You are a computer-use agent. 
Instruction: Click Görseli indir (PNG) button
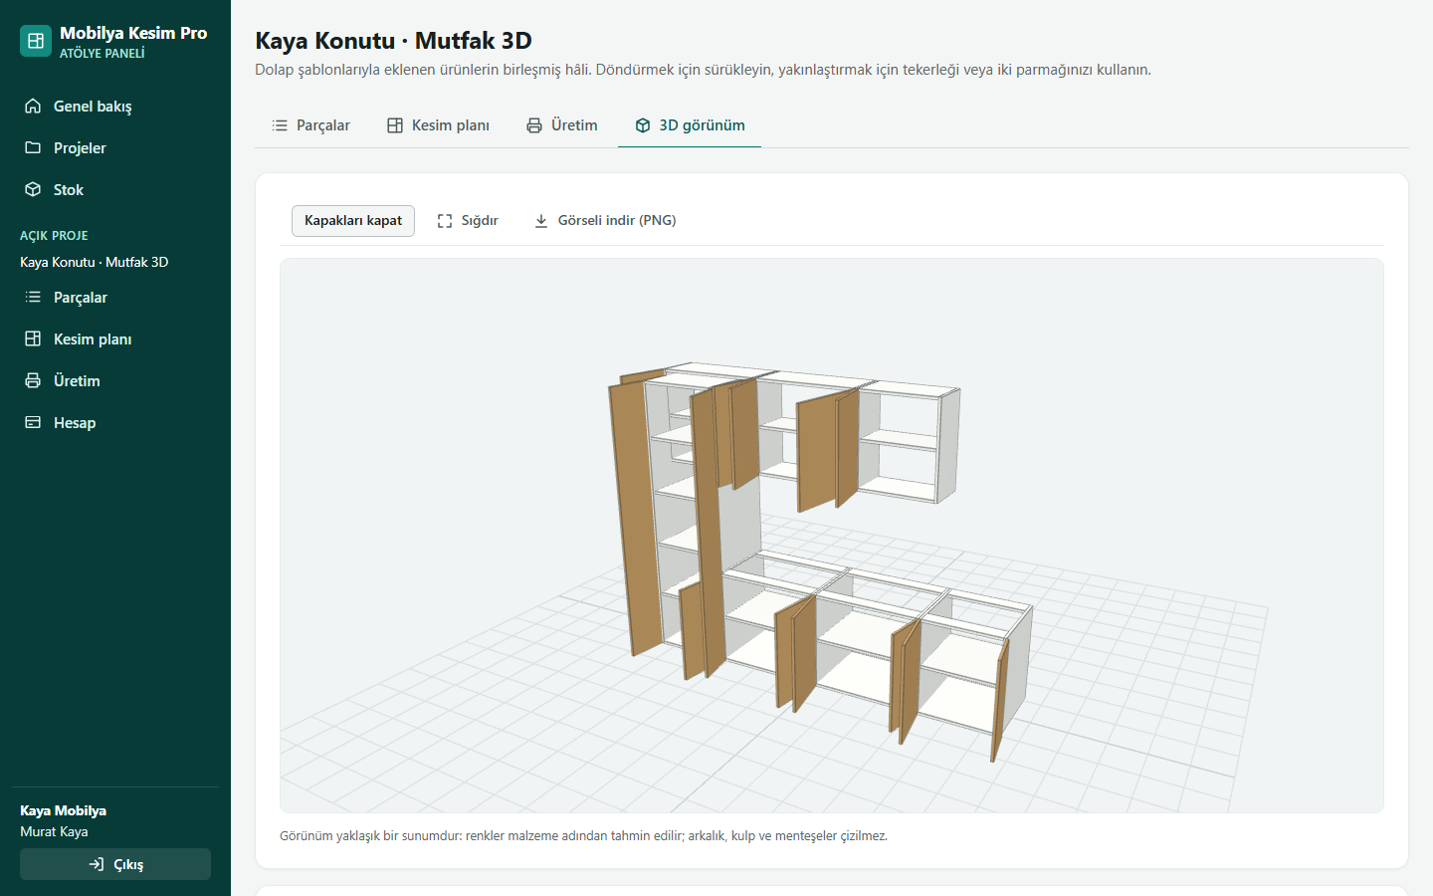coord(605,221)
